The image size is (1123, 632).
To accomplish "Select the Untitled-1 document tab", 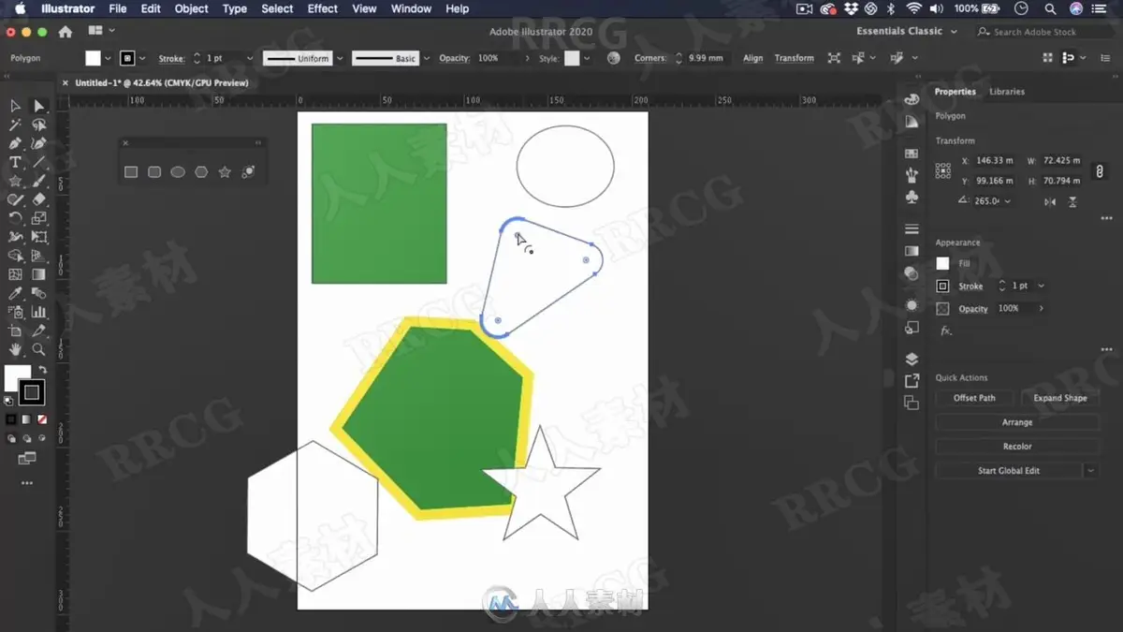I will [x=161, y=82].
